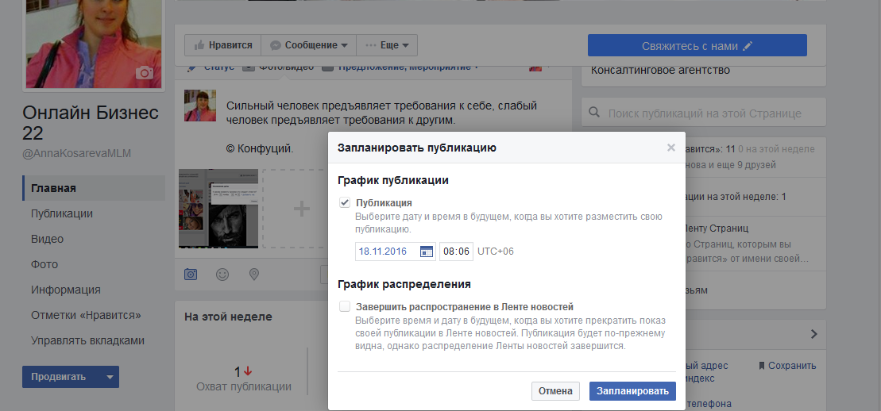Click the camera icon on profile photo
Image resolution: width=881 pixels, height=411 pixels.
[145, 73]
